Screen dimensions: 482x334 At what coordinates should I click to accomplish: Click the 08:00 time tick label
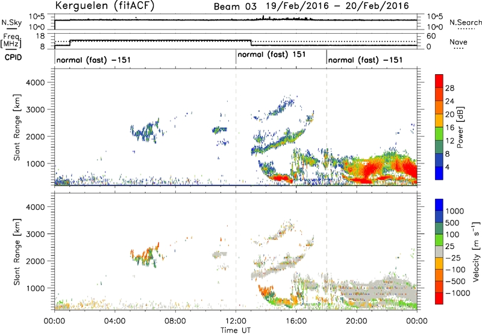click(175, 321)
